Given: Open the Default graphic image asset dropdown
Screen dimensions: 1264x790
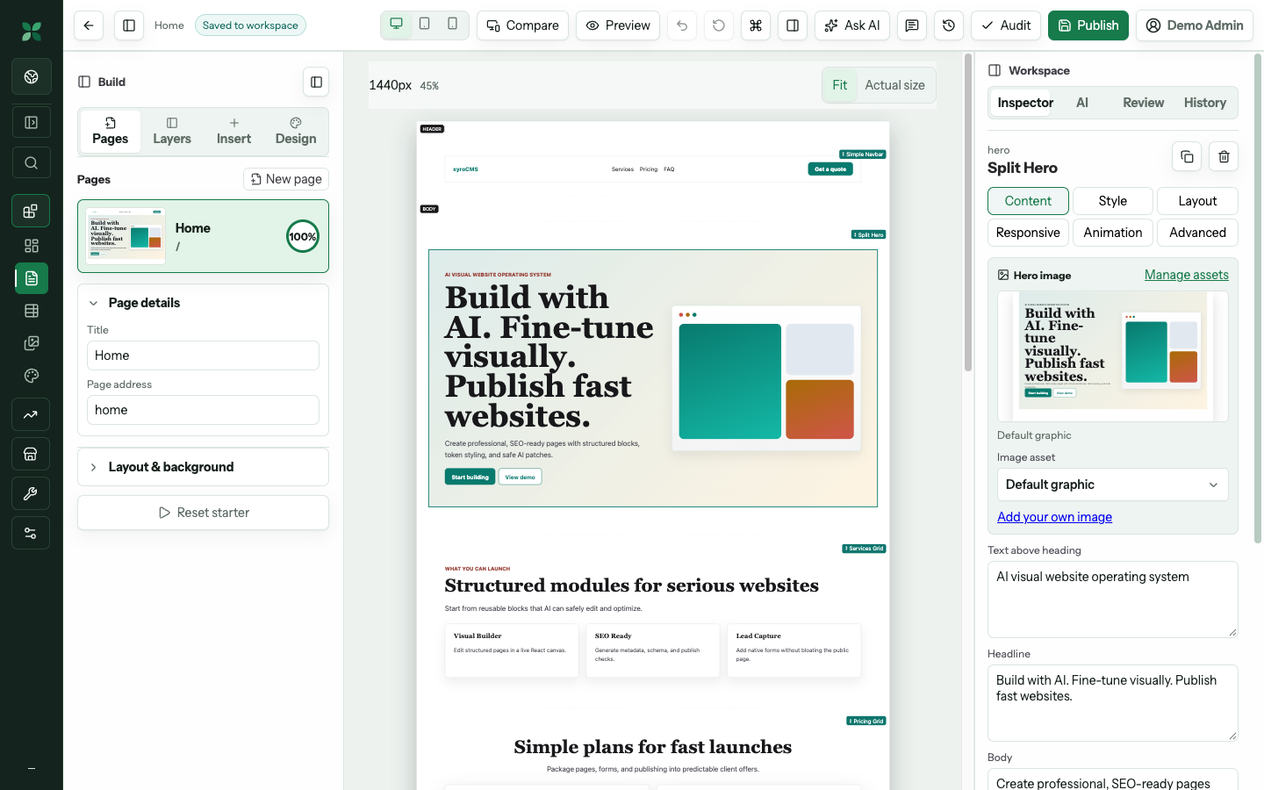Looking at the screenshot, I should pyautogui.click(x=1112, y=485).
